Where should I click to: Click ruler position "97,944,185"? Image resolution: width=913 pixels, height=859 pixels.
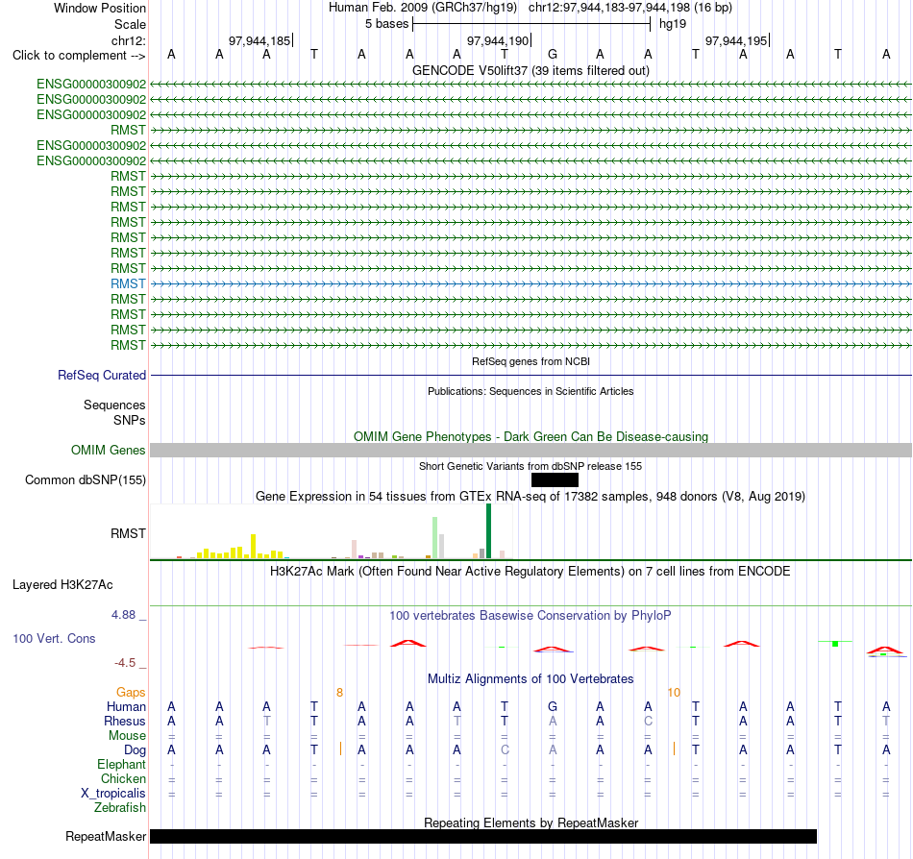point(259,40)
